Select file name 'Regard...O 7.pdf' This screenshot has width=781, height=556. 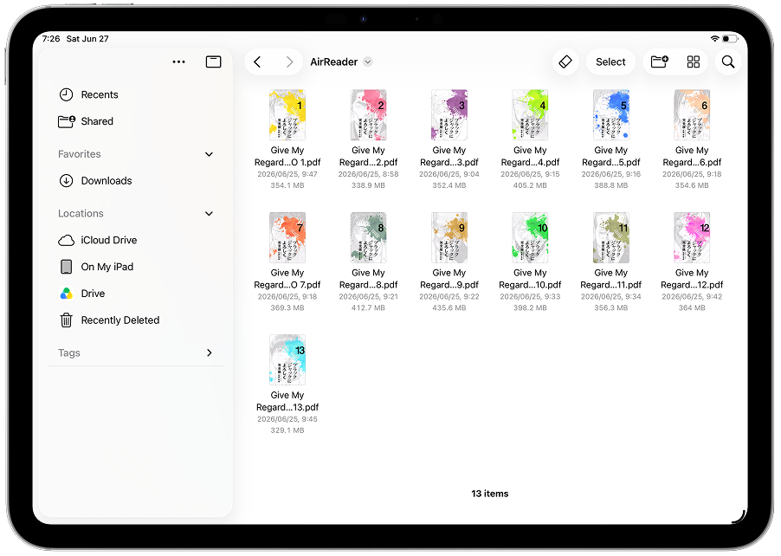pos(287,285)
